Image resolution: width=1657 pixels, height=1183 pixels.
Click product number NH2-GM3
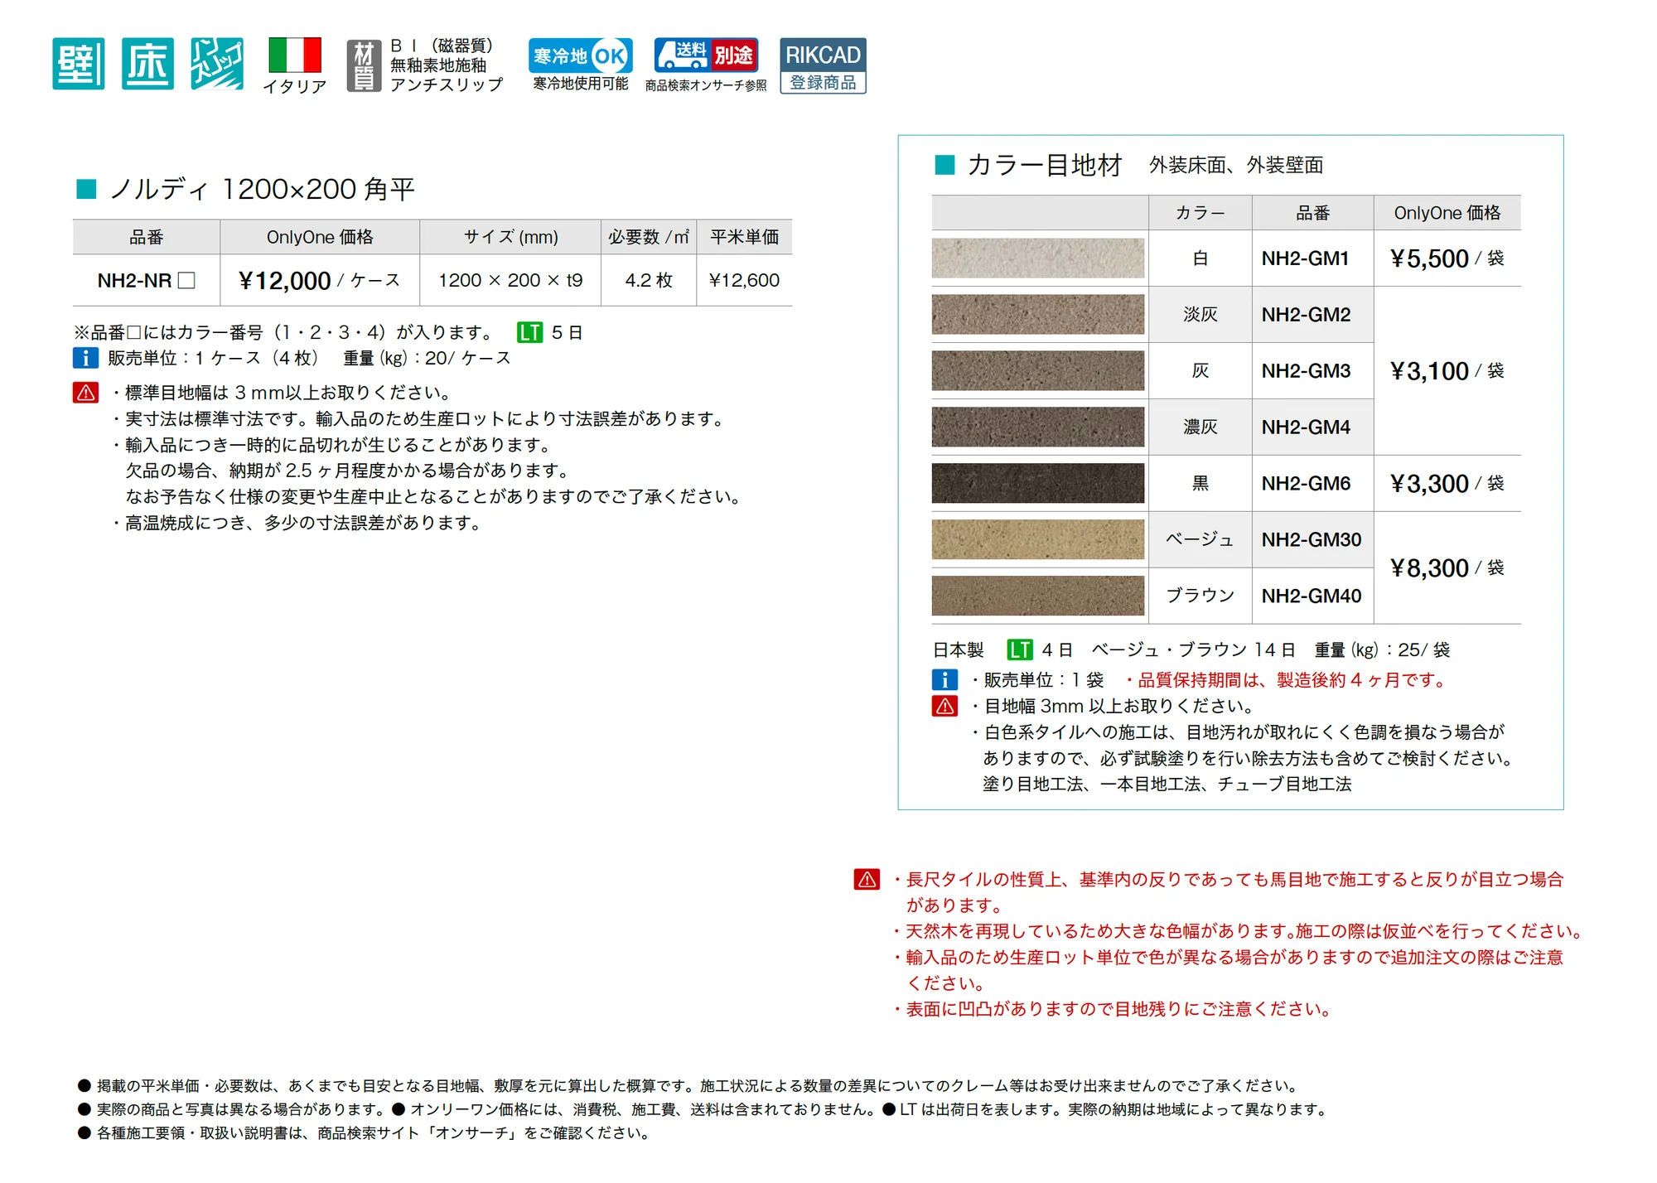tap(1306, 371)
